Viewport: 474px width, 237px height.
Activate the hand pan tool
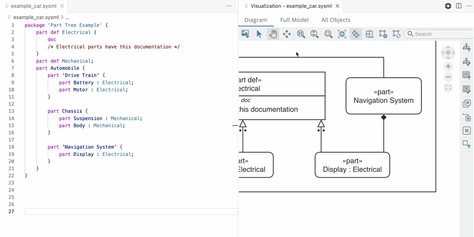click(273, 34)
